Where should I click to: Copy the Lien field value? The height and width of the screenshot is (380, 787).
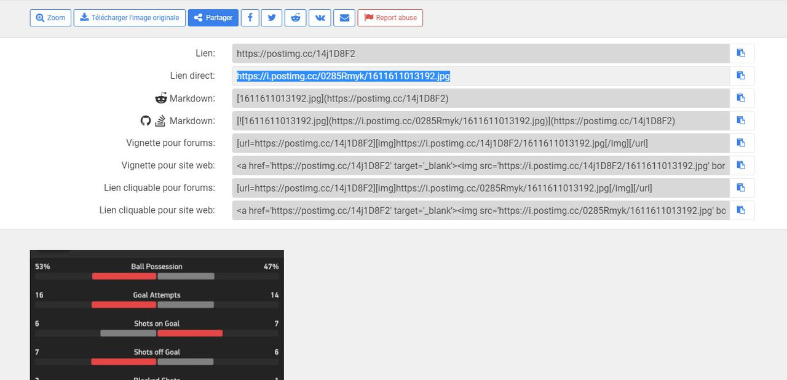click(742, 53)
